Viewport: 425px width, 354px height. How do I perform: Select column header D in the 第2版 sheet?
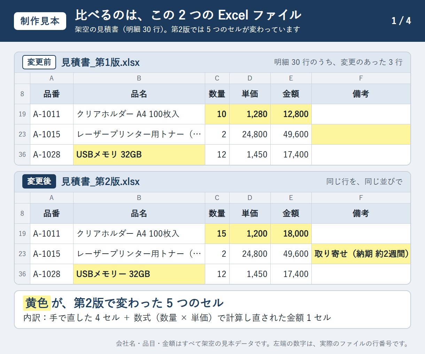tap(250, 198)
